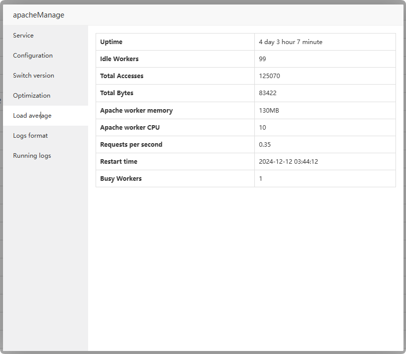Click the apacheManage dialog title
The width and height of the screenshot is (406, 354).
[39, 15]
